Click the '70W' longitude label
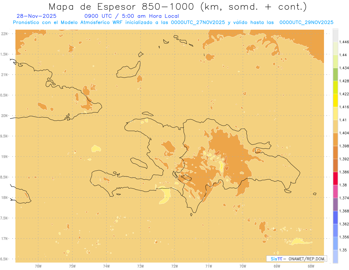 (x=243, y=266)
